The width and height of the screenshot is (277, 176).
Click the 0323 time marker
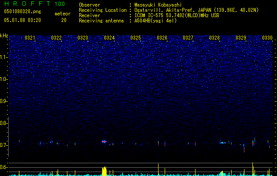(x=83, y=38)
